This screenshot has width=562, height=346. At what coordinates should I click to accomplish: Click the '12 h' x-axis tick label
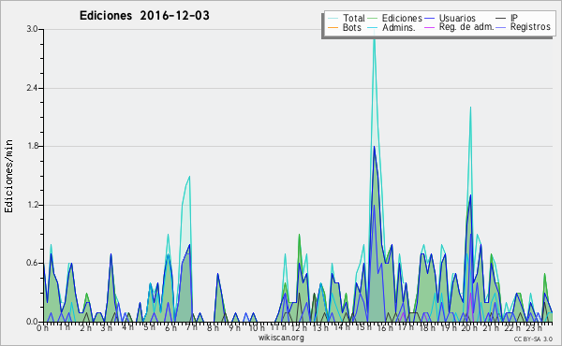[x=299, y=327]
